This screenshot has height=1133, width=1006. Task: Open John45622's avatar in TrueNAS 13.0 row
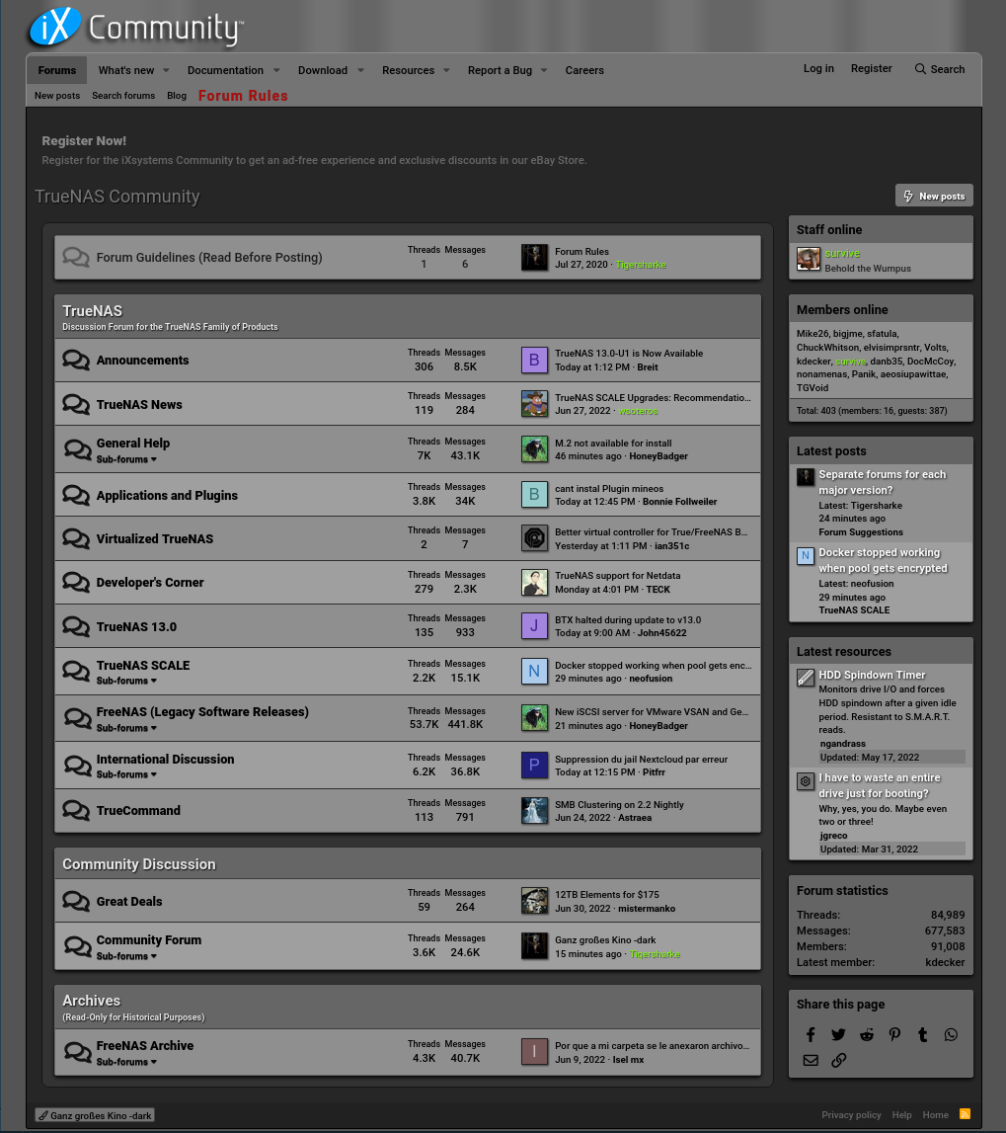point(534,625)
